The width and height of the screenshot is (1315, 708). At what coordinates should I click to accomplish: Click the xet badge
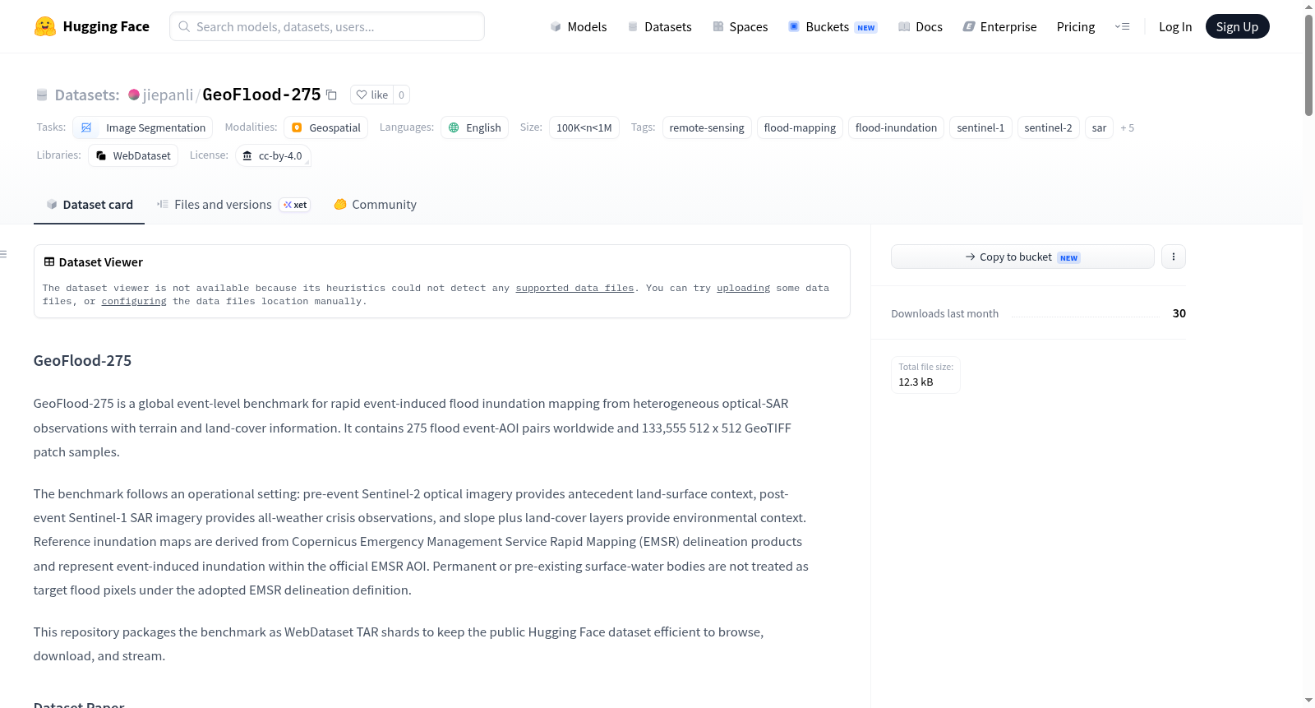coord(295,205)
